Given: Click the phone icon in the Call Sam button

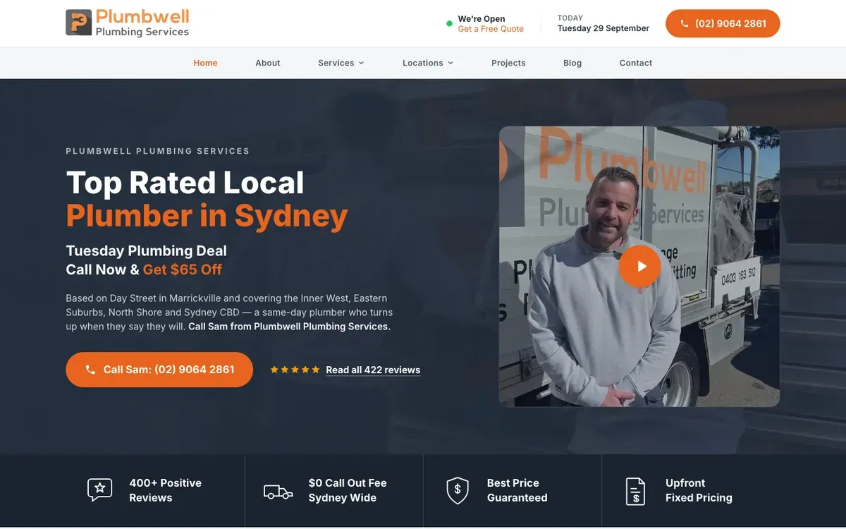Looking at the screenshot, I should (90, 370).
